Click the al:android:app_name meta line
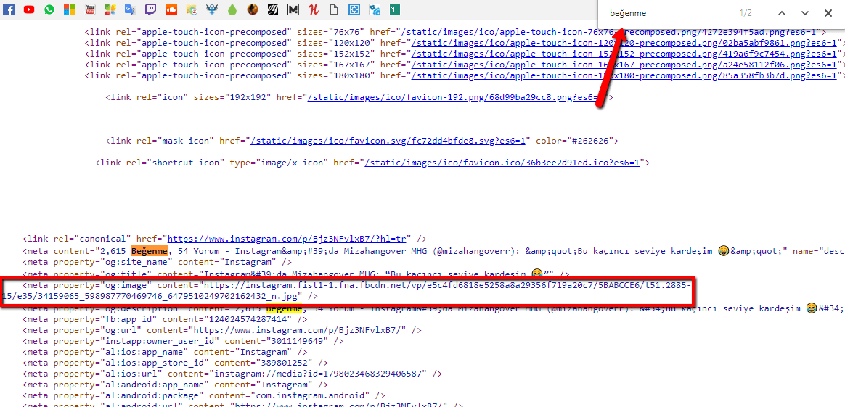The image size is (845, 407). click(175, 385)
